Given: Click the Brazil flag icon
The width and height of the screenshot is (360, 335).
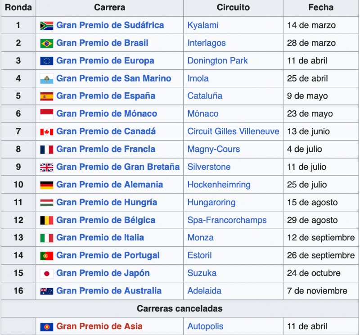Looking at the screenshot, I should 47,43.
